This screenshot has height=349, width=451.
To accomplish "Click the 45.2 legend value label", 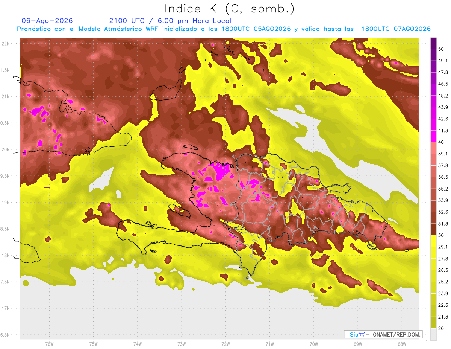I will (x=443, y=96).
